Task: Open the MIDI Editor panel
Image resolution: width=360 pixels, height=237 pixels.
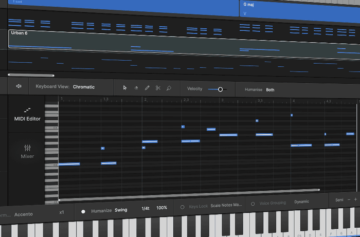Action: (27, 115)
